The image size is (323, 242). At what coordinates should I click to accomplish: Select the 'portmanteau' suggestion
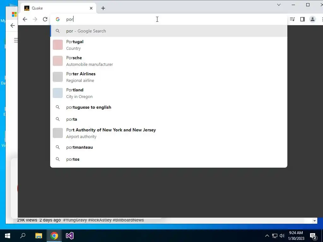tap(169, 147)
